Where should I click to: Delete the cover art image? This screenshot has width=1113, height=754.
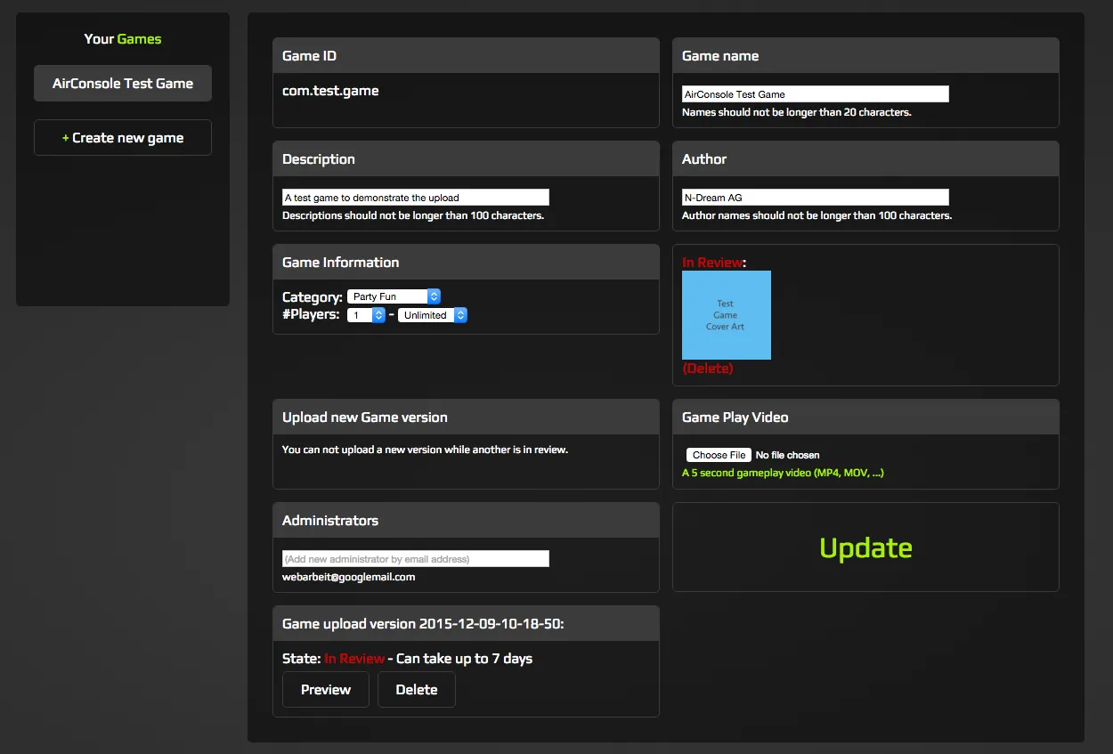[708, 369]
